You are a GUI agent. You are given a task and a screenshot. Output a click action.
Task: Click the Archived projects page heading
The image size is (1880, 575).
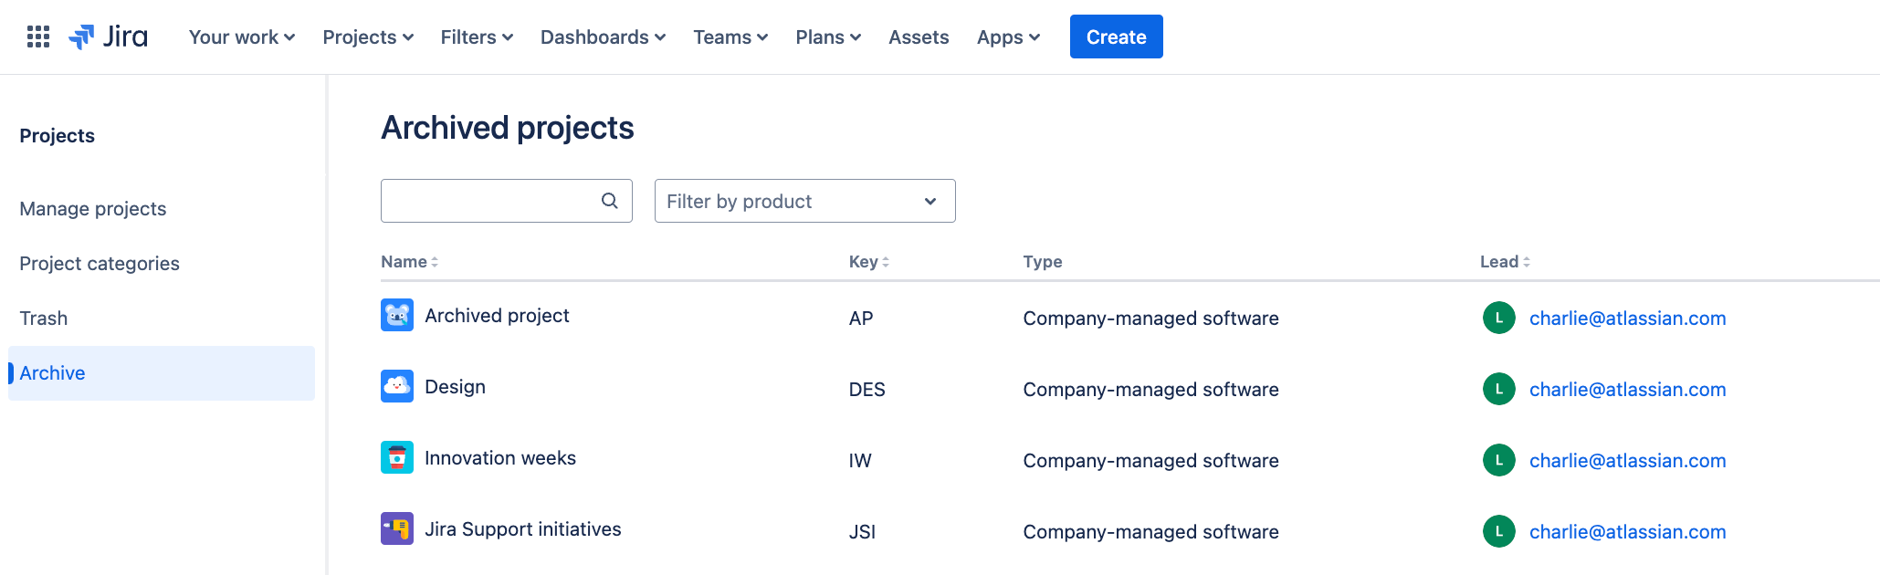(x=508, y=128)
